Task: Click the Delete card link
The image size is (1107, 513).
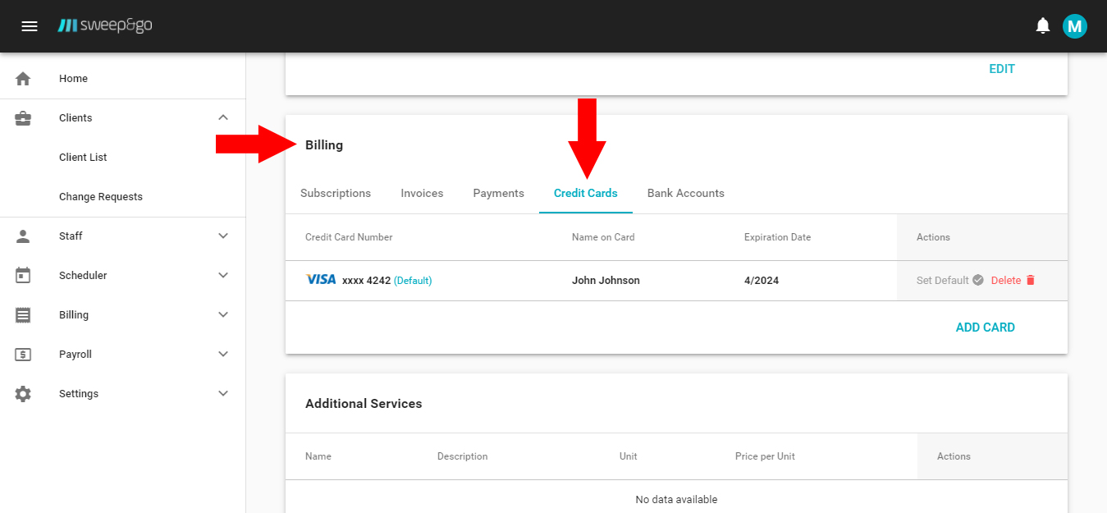Action: click(1006, 281)
